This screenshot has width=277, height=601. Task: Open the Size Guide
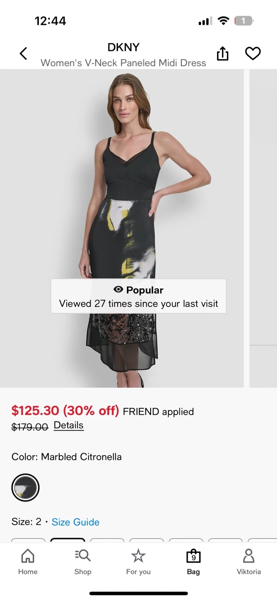(76, 522)
